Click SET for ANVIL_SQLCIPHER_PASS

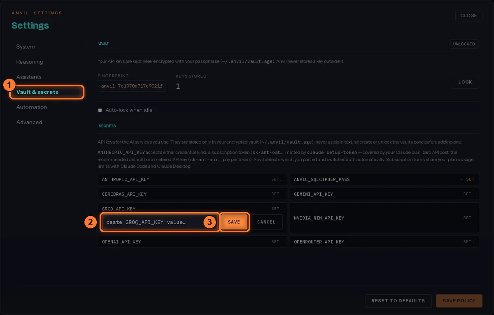tap(470, 179)
